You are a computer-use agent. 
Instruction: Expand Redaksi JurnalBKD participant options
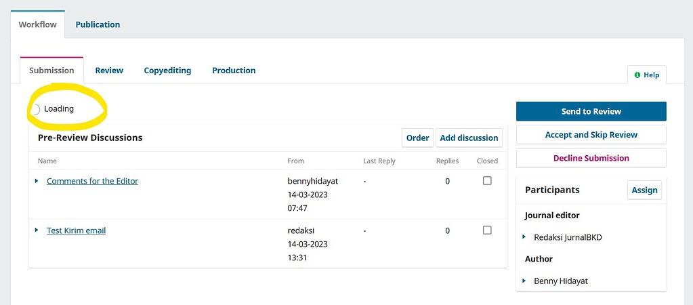point(524,237)
